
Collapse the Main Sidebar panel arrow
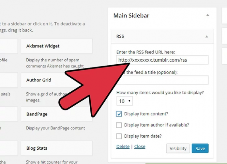click(208, 15)
